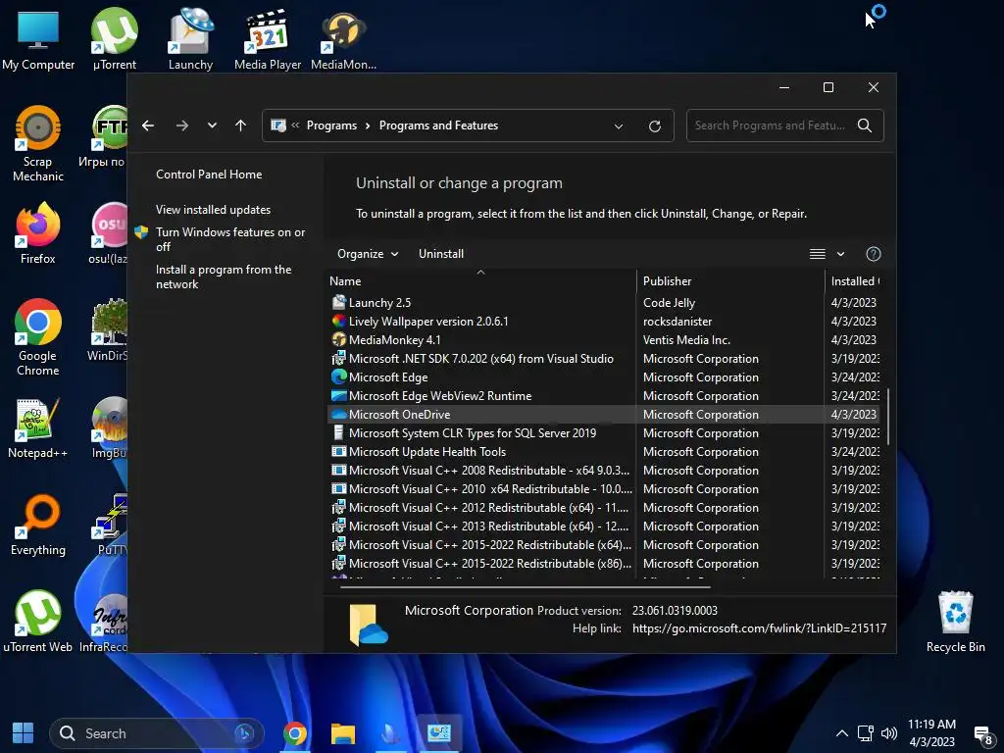Click Programs and Features breadcrumb
This screenshot has width=1004, height=753.
click(x=438, y=125)
